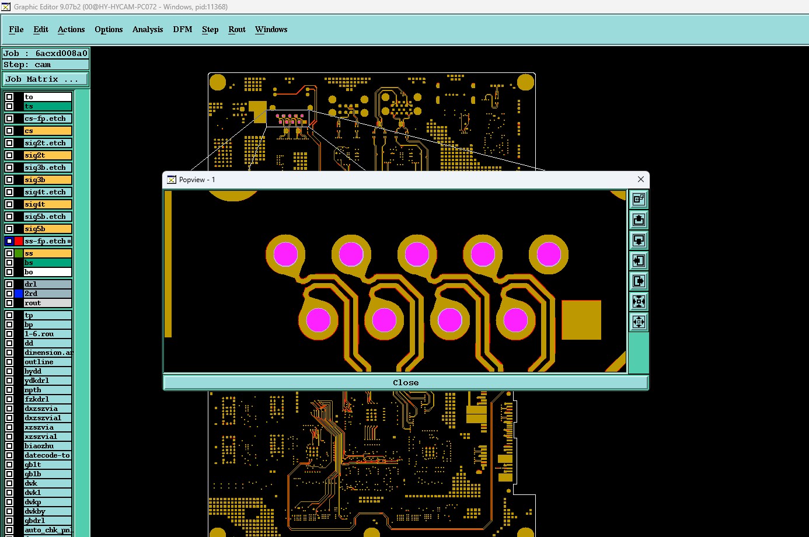The height and width of the screenshot is (537, 809).
Task: Select the bs layer name
Action: (48, 263)
